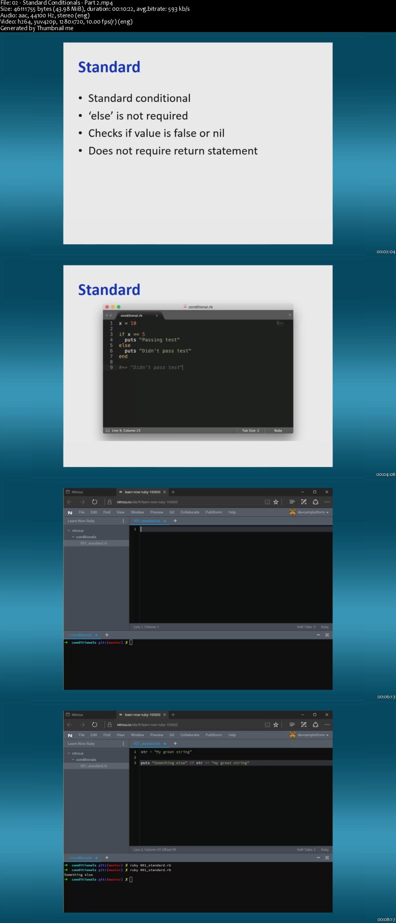This screenshot has width=396, height=923.
Task: Open the browser more (…) menu in the empty-editor frame
Action: tap(327, 502)
